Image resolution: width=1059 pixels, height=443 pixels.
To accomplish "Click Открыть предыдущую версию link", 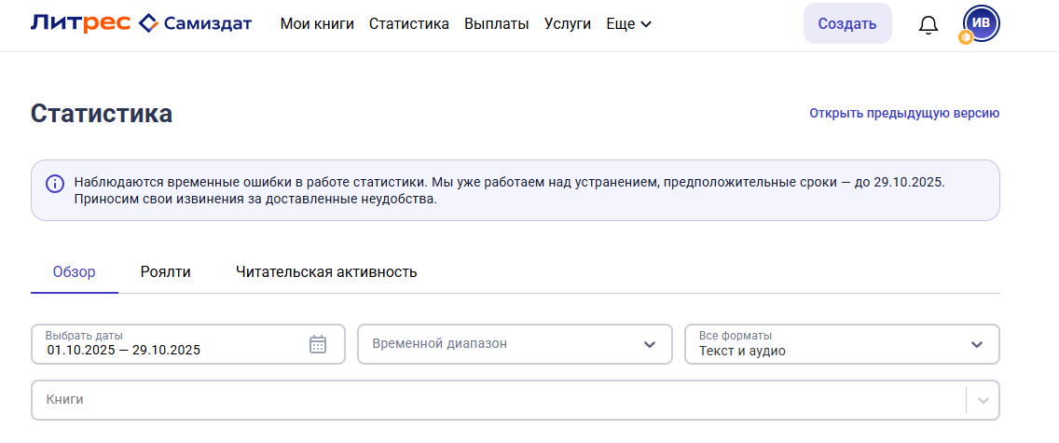I will click(x=903, y=114).
